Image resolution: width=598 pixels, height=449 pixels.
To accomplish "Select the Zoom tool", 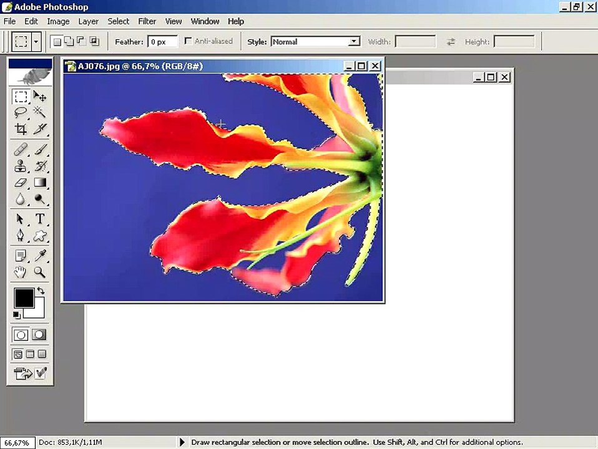I will (x=40, y=272).
